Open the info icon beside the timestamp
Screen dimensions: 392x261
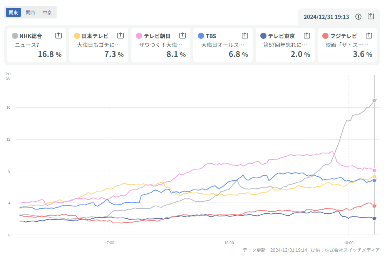coord(358,17)
